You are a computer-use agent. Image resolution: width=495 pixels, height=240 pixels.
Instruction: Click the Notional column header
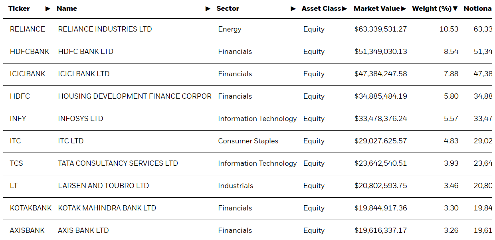(478, 9)
